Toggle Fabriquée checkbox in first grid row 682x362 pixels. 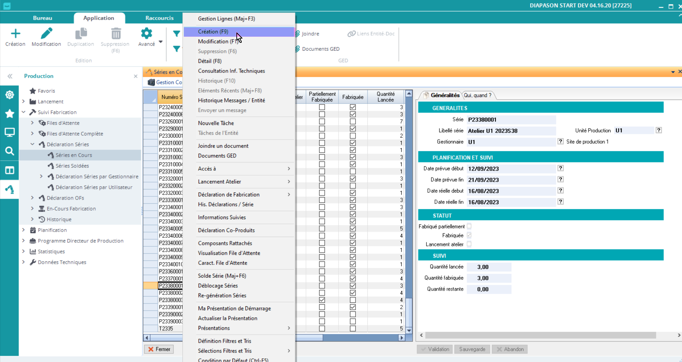click(353, 107)
